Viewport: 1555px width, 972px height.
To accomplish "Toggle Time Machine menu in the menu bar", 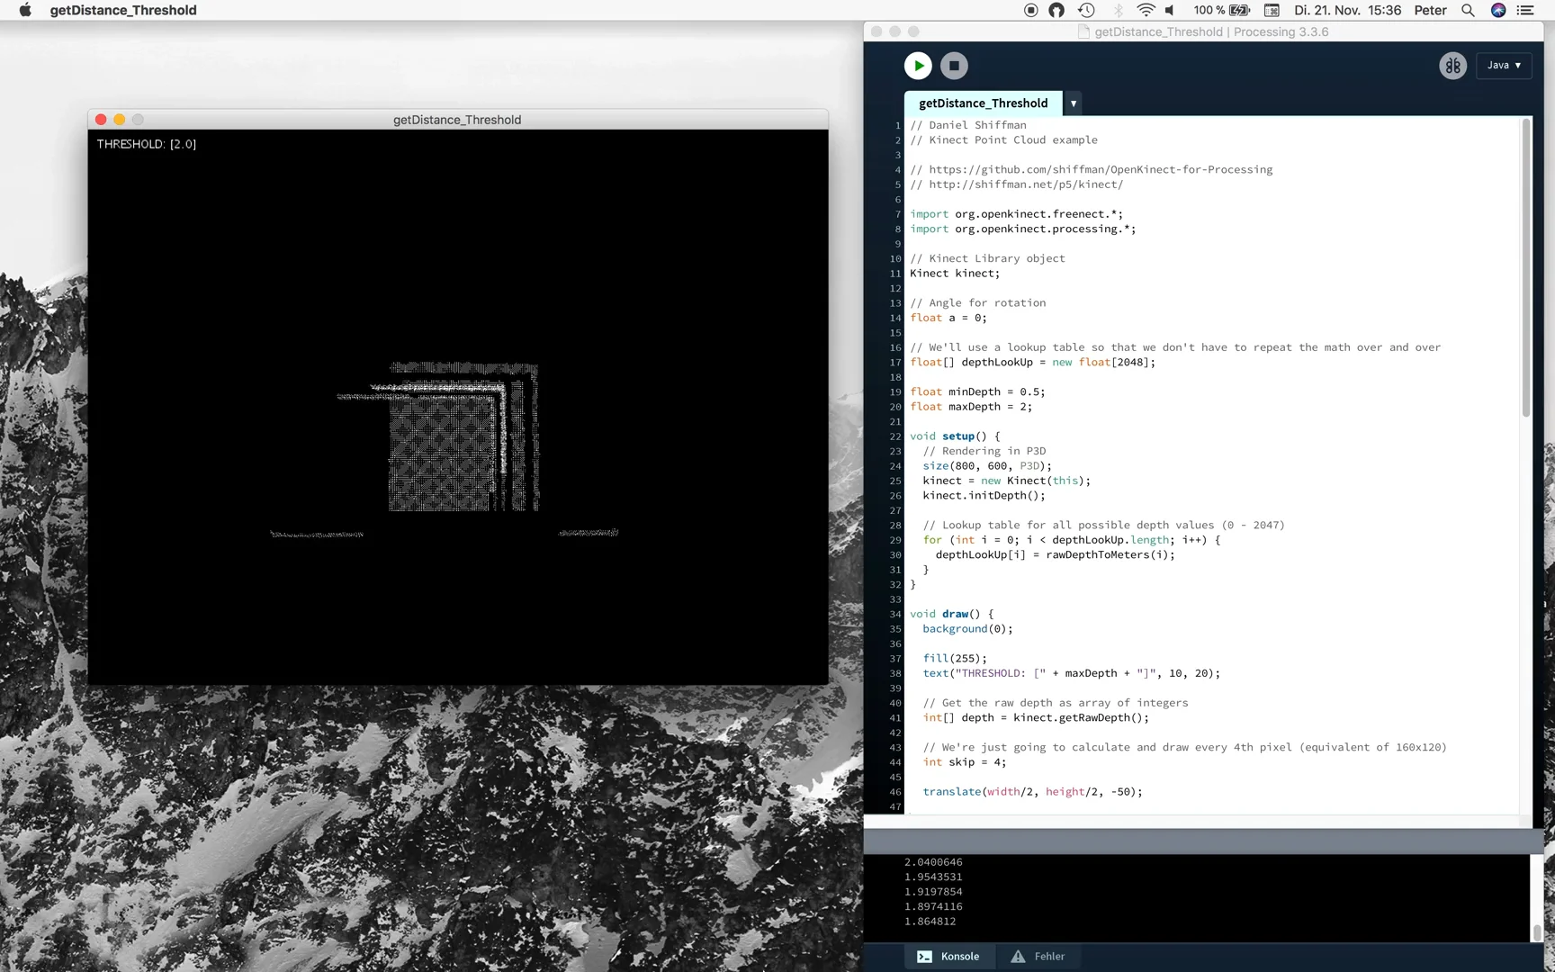I will click(x=1086, y=10).
